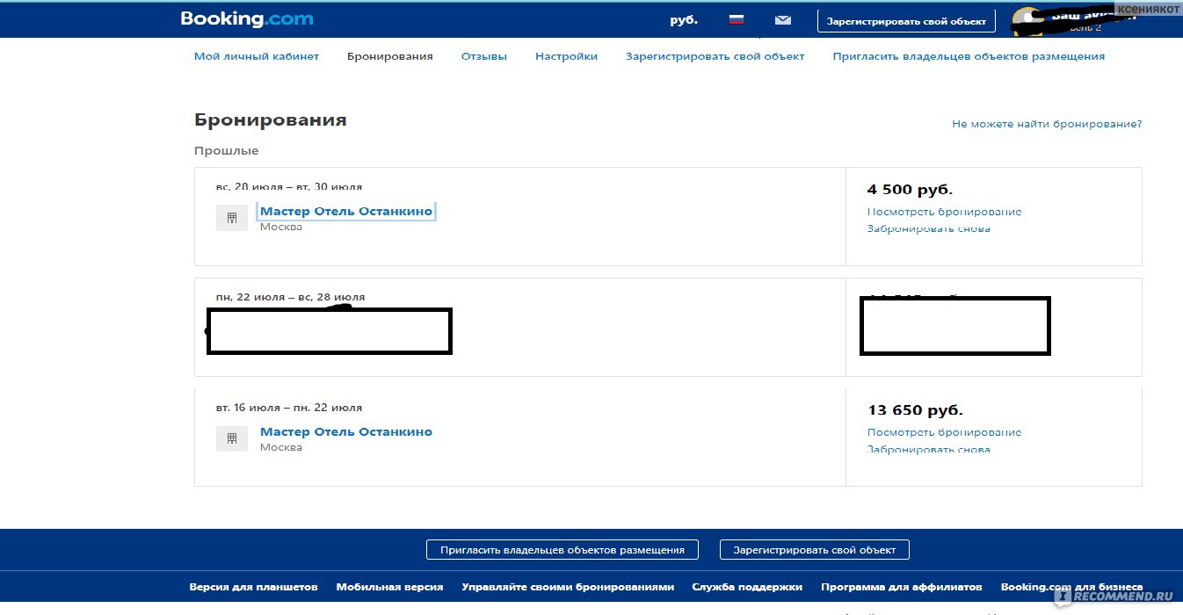
Task: Open Пригласить владельцев объектов размещения nav link
Action: 969,56
